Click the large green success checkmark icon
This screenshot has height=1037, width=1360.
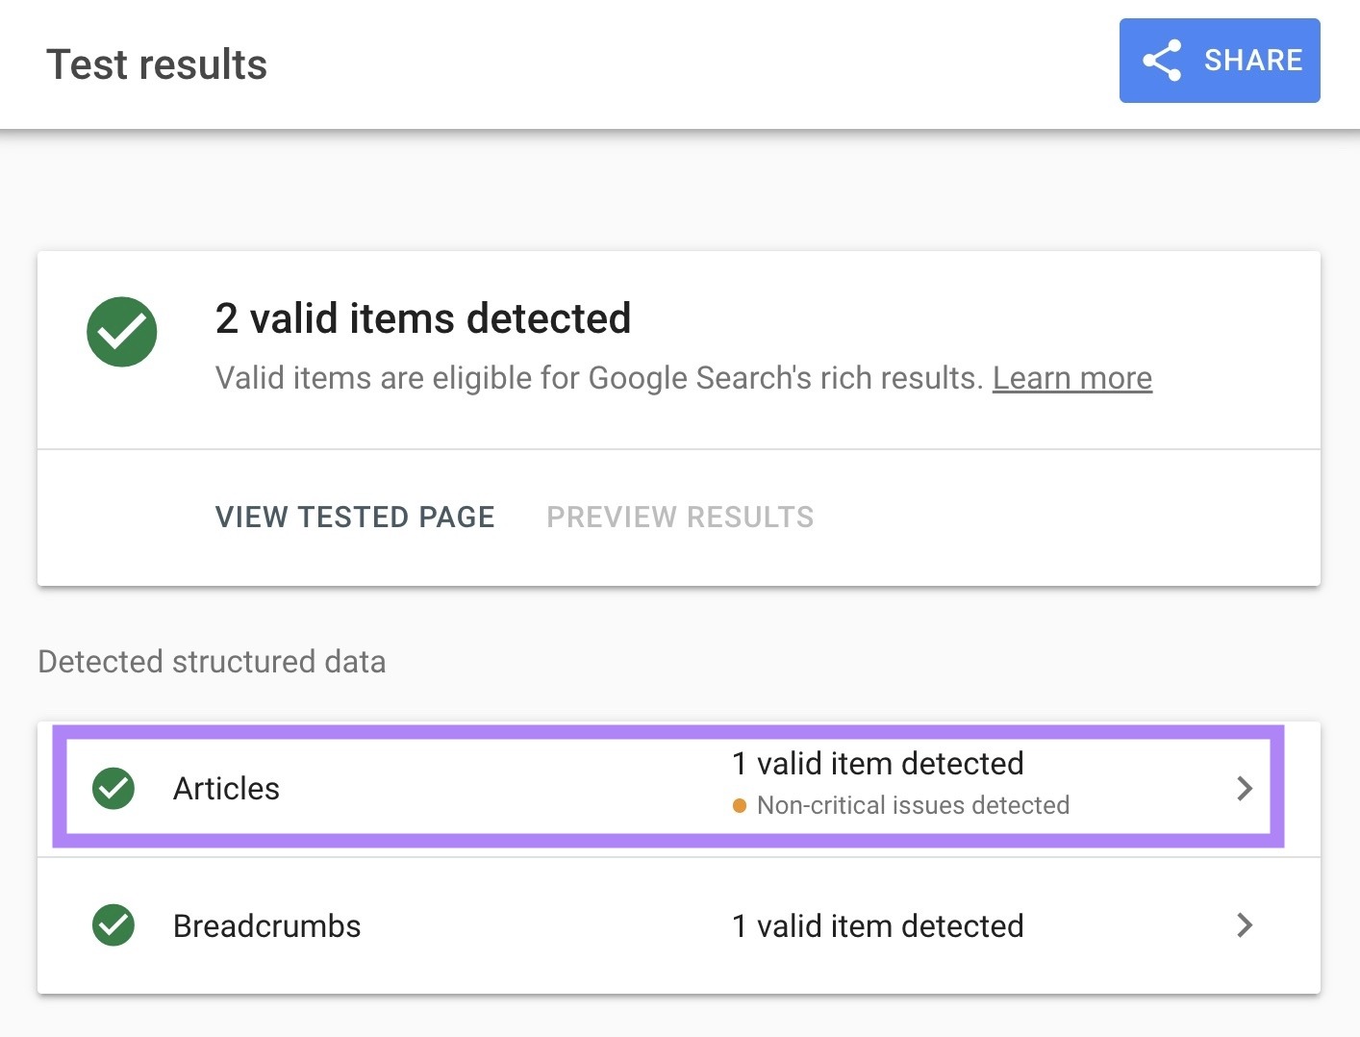pyautogui.click(x=121, y=331)
